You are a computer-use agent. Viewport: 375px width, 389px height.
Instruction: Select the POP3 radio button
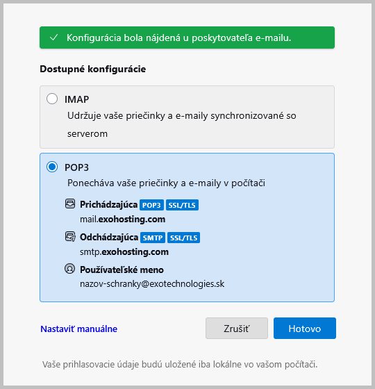(x=52, y=167)
